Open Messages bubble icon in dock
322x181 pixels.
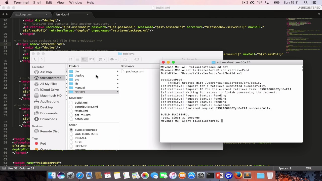[x=154, y=175]
